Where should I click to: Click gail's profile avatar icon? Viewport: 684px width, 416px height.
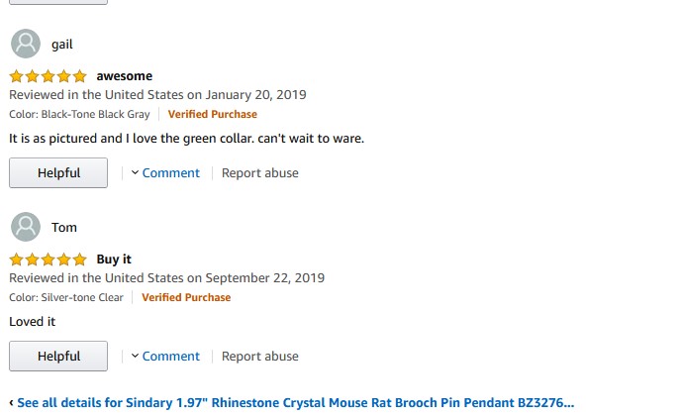pos(26,44)
